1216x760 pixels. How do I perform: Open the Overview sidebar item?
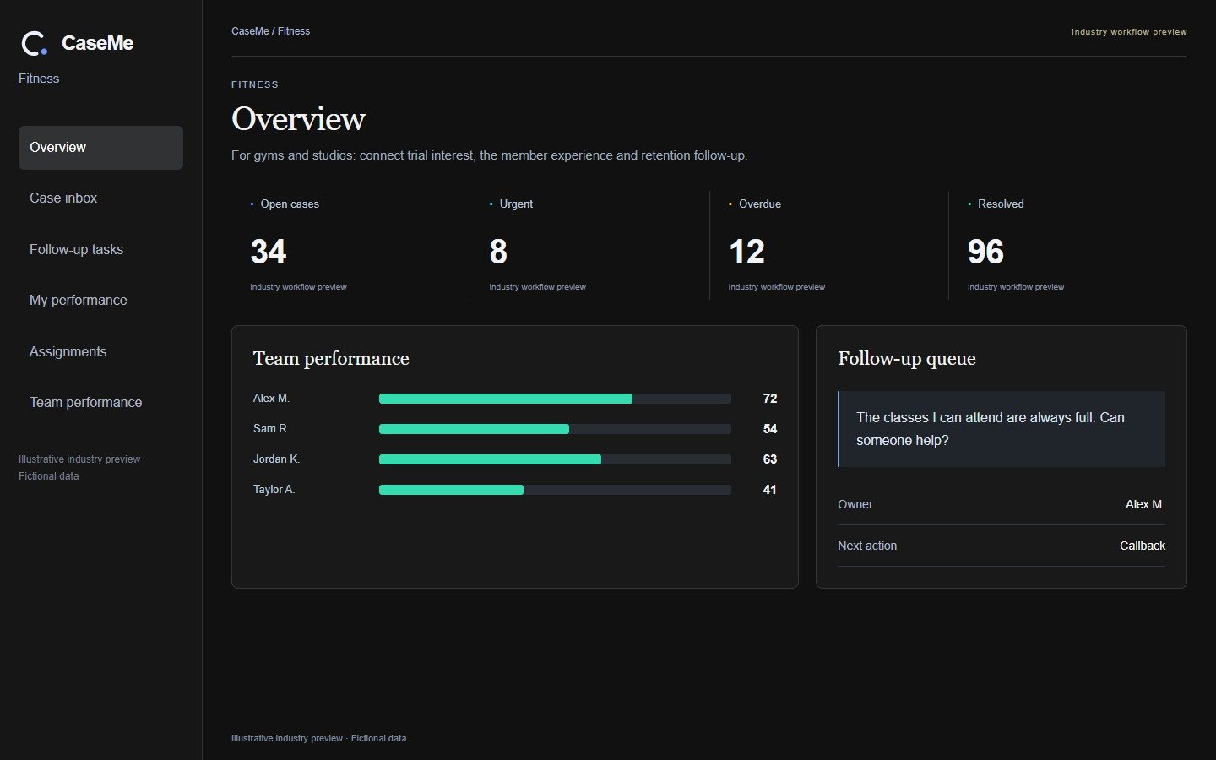pyautogui.click(x=100, y=148)
